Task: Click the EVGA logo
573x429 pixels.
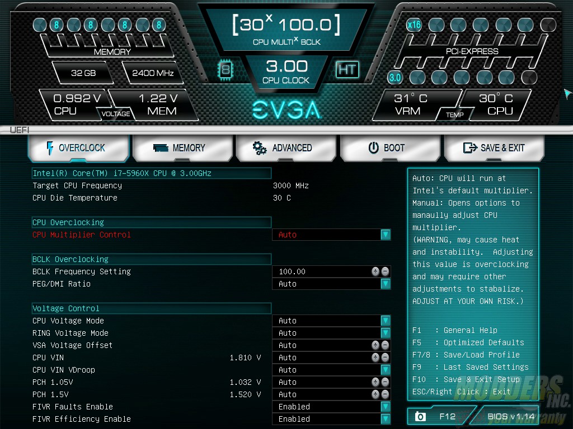Action: click(286, 110)
